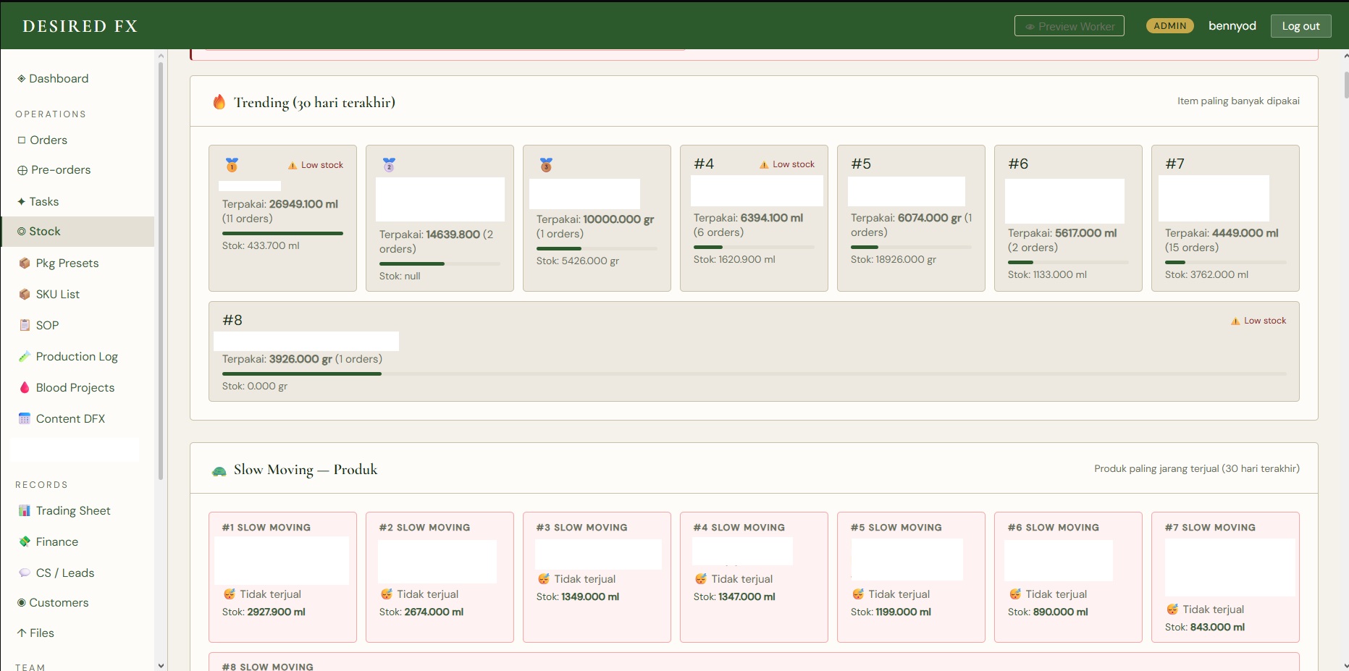Click the Trading Sheet chart icon

[x=25, y=510]
